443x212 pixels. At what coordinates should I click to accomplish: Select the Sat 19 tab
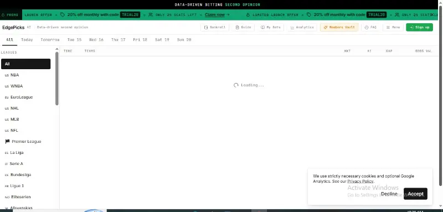point(162,40)
